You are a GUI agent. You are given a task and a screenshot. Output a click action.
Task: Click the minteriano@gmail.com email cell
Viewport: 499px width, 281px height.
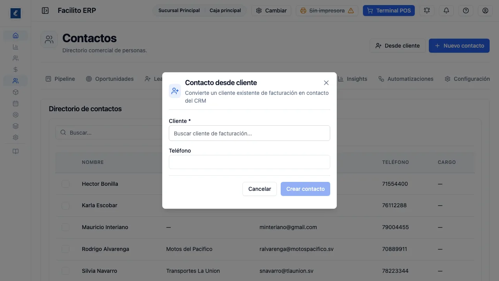point(288,227)
